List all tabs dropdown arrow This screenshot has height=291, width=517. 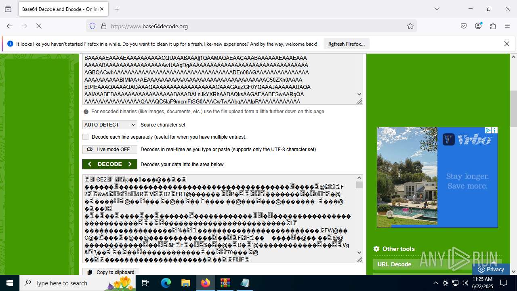pyautogui.click(x=437, y=9)
